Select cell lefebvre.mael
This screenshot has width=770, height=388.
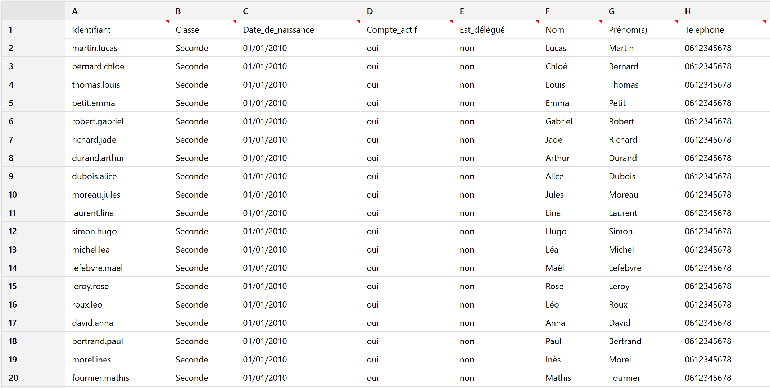tap(117, 268)
